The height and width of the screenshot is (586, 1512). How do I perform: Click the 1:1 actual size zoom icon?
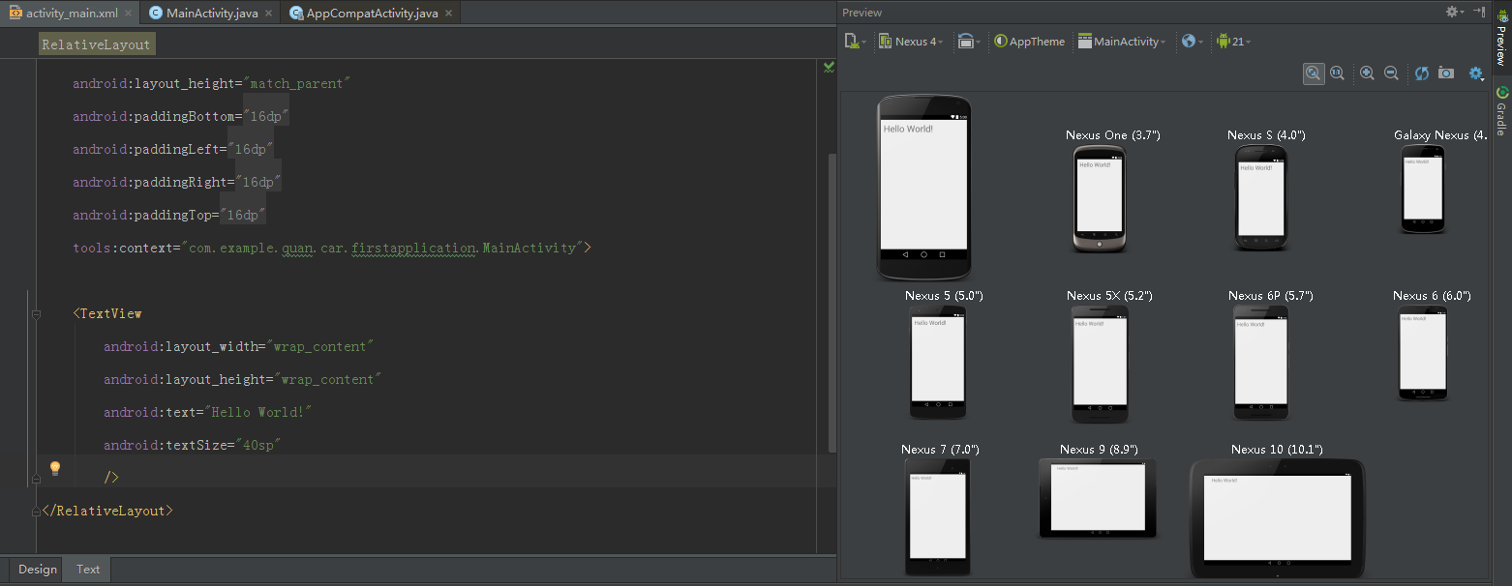pyautogui.click(x=1337, y=73)
